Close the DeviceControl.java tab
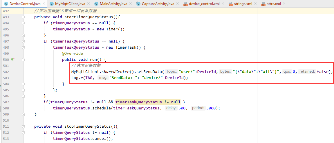Viewport: 334px width, 143px height. 44,3
